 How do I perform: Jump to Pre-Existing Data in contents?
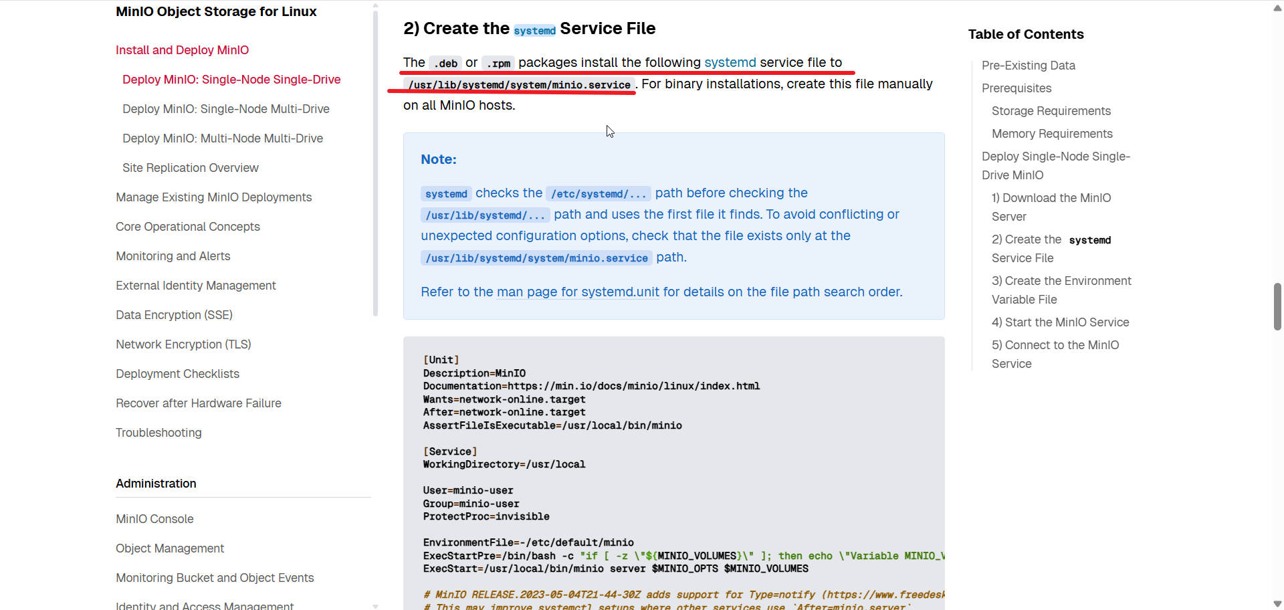pyautogui.click(x=1029, y=66)
